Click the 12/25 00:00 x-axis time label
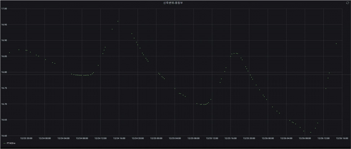Image resolution: width=351 pixels, height=149 pixels. [156, 138]
